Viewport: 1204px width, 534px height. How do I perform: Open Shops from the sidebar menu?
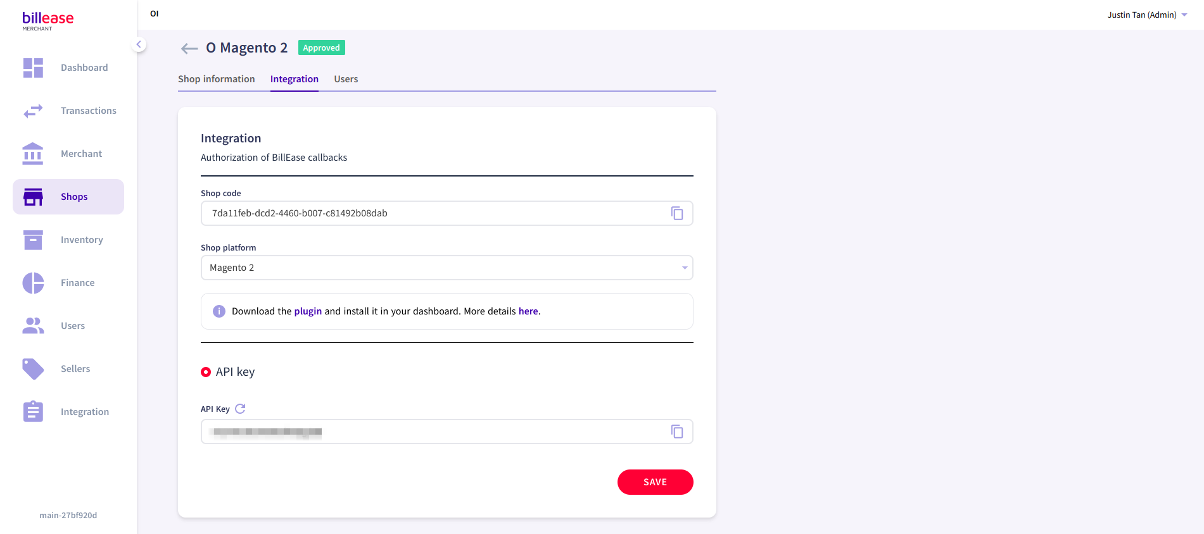click(68, 197)
